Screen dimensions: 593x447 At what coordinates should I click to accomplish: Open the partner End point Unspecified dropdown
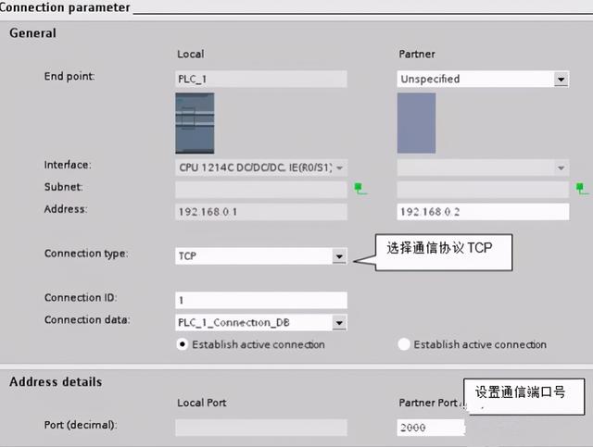click(561, 80)
